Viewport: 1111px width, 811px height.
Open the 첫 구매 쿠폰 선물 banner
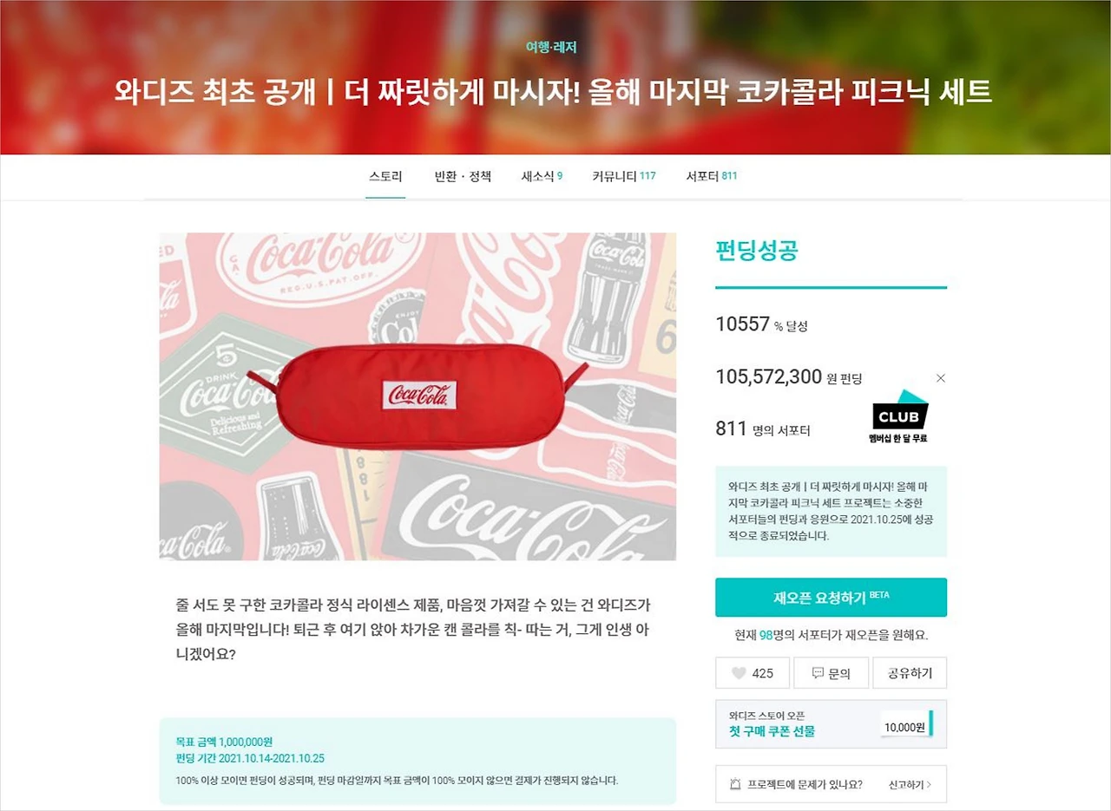pyautogui.click(x=831, y=724)
